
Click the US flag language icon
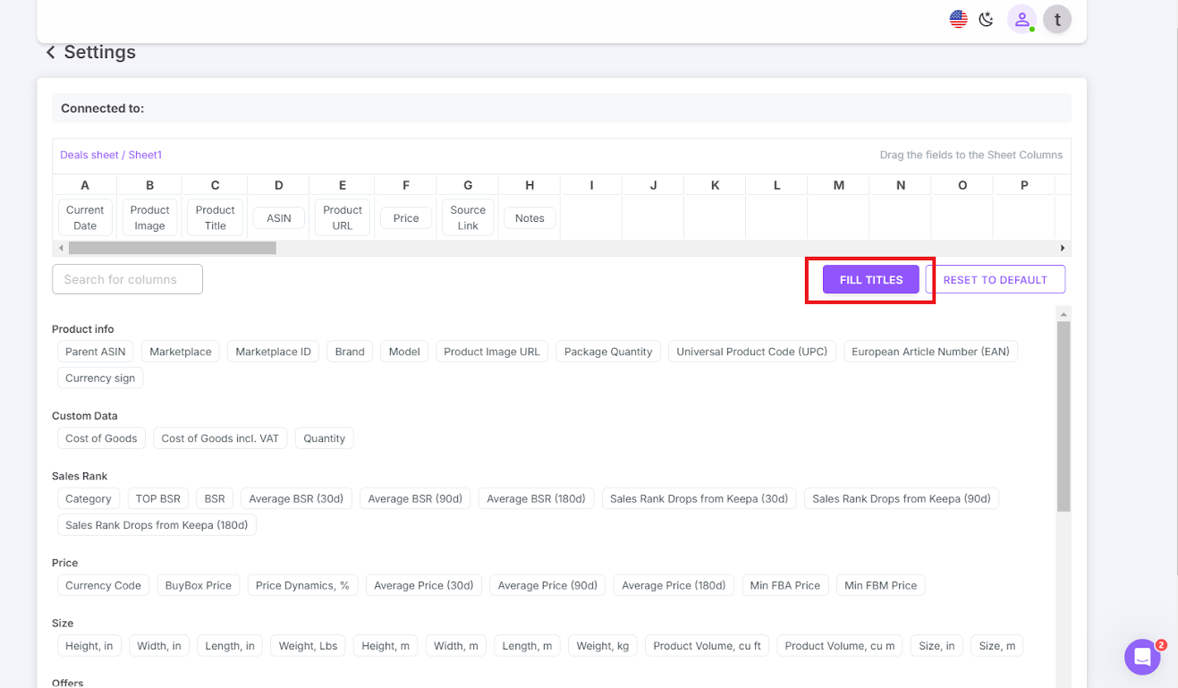click(958, 18)
